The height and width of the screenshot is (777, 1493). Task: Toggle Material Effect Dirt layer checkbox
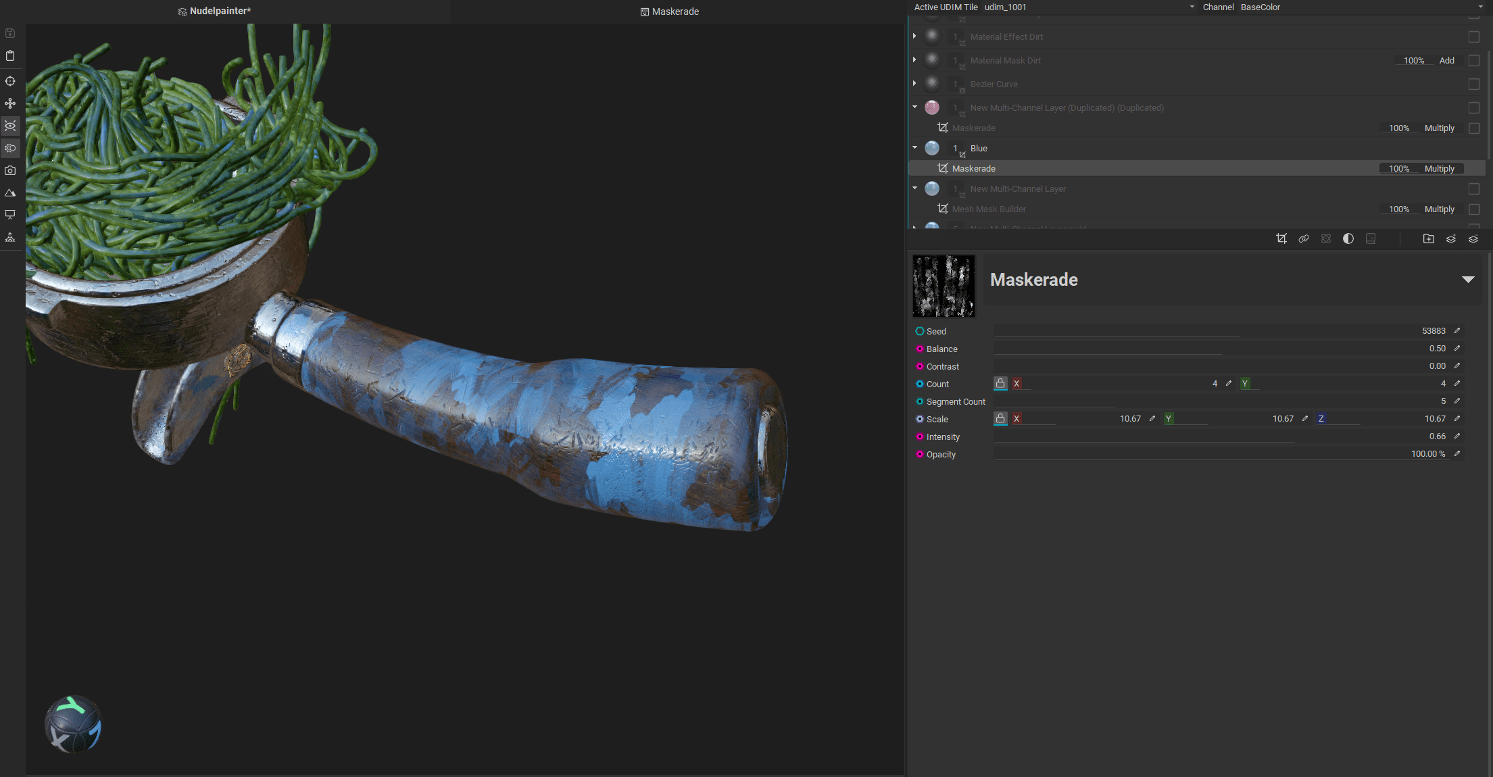pos(1473,37)
